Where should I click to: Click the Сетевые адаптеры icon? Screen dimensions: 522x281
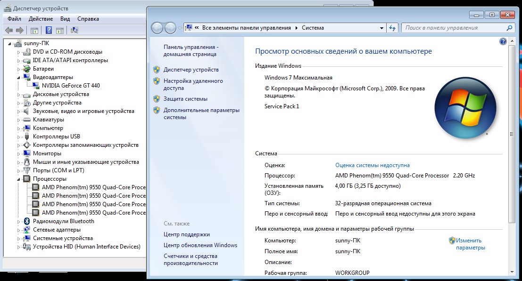click(26, 230)
